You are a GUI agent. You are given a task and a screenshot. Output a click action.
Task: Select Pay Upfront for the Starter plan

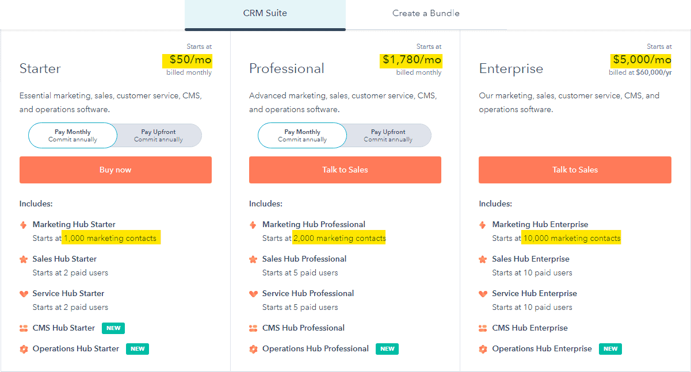(x=158, y=136)
